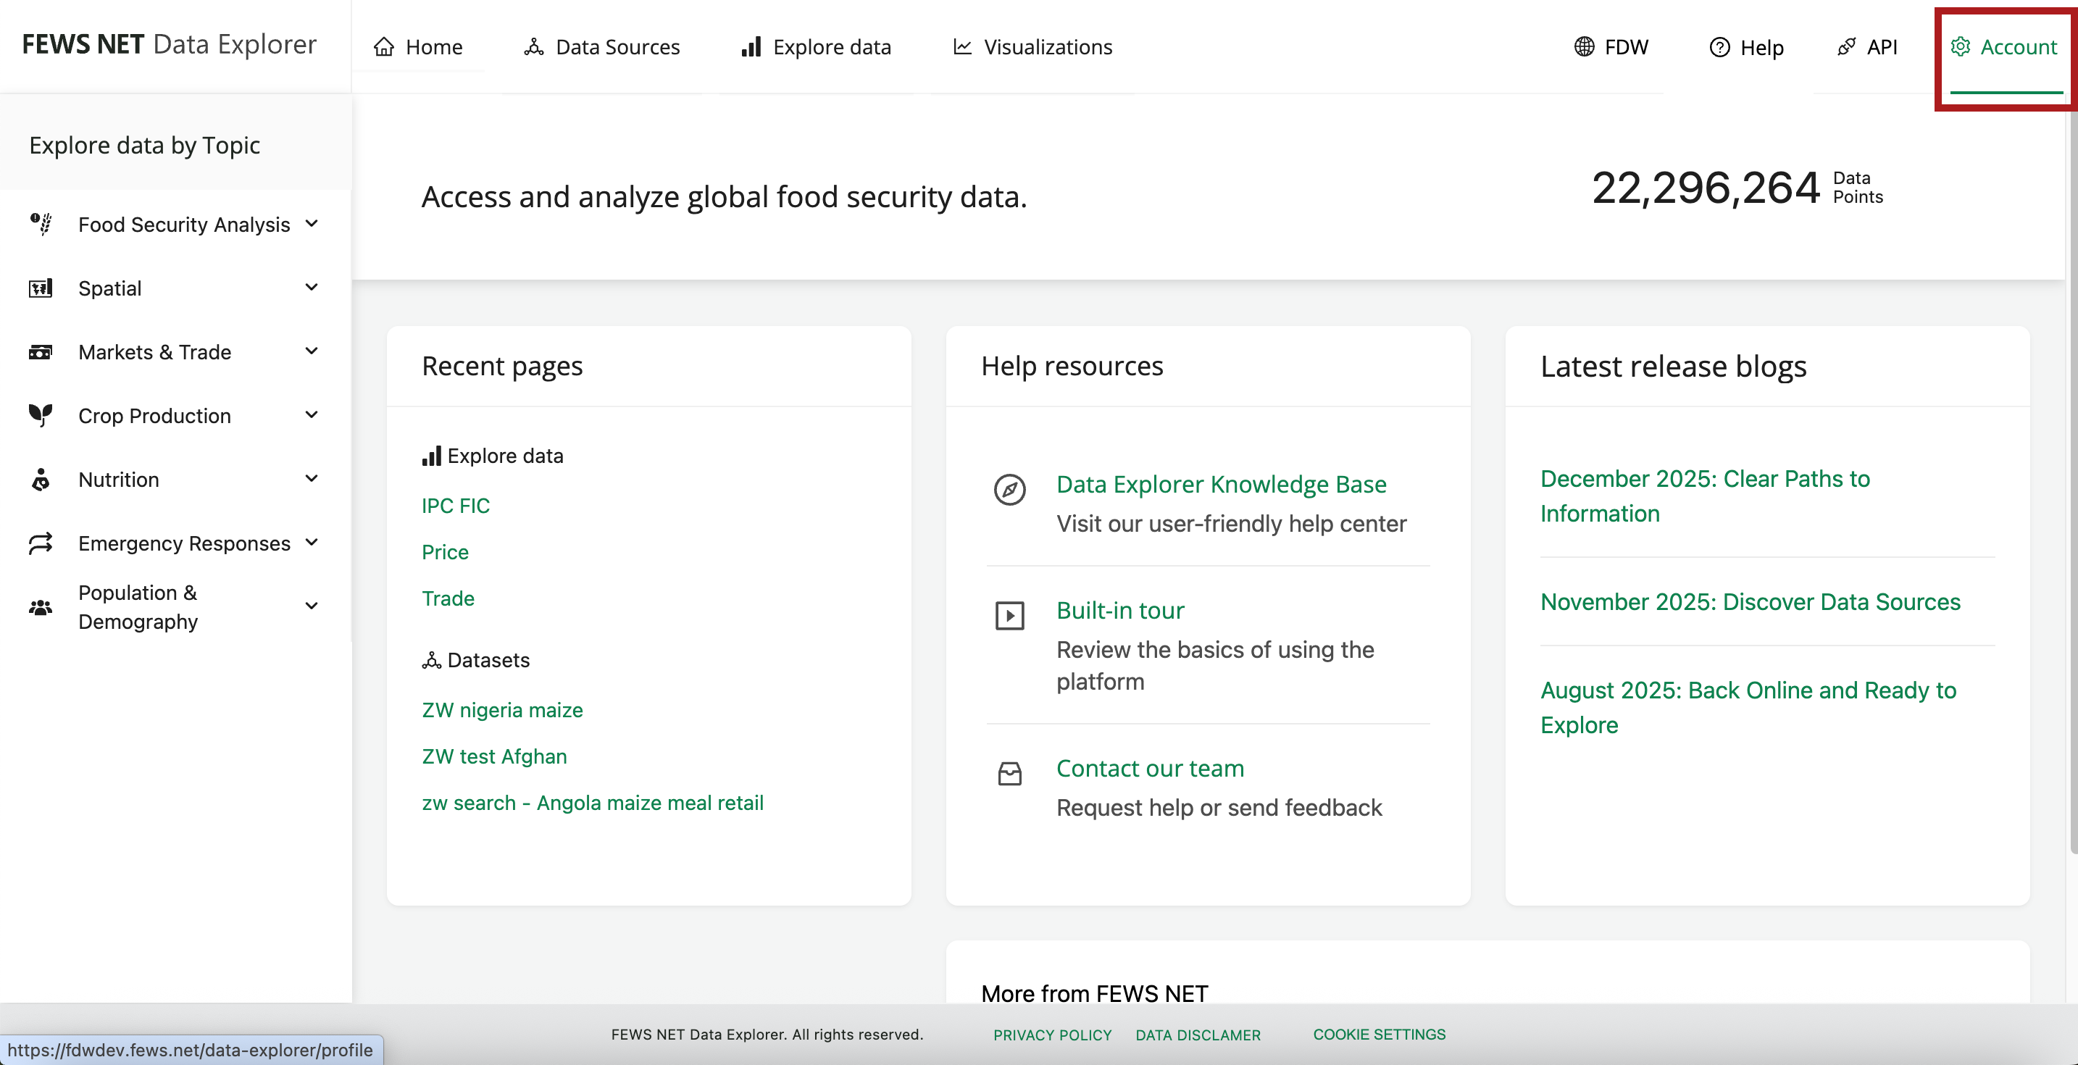Click the Population & Demography people icon
Image resolution: width=2078 pixels, height=1065 pixels.
[41, 606]
